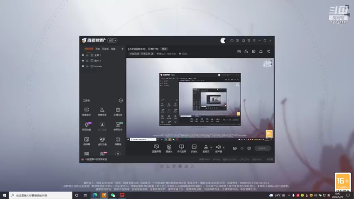Open the 房管助手 tool in toolbox
This screenshot has width=354, height=199.
pos(102,112)
